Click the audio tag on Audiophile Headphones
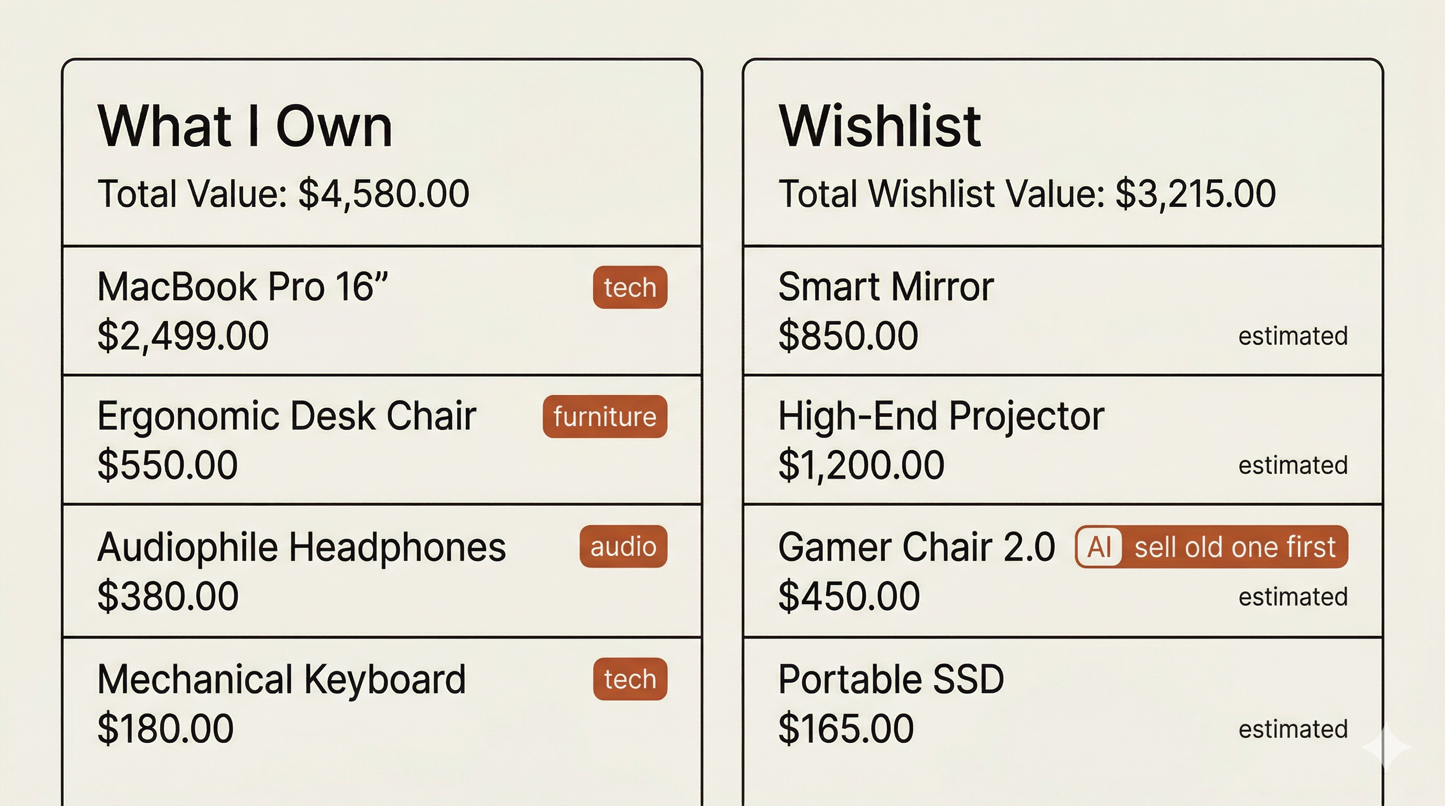1445x806 pixels. coord(622,547)
